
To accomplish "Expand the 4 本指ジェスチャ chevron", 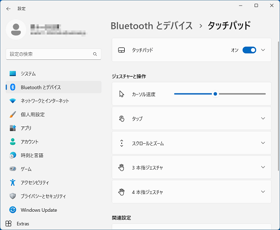I will (x=263, y=191).
